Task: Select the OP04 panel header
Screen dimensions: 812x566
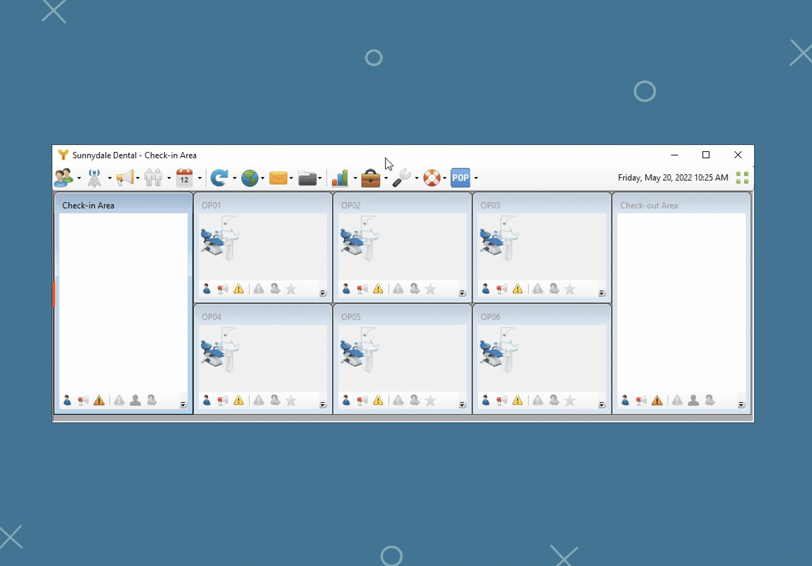Action: pos(263,316)
